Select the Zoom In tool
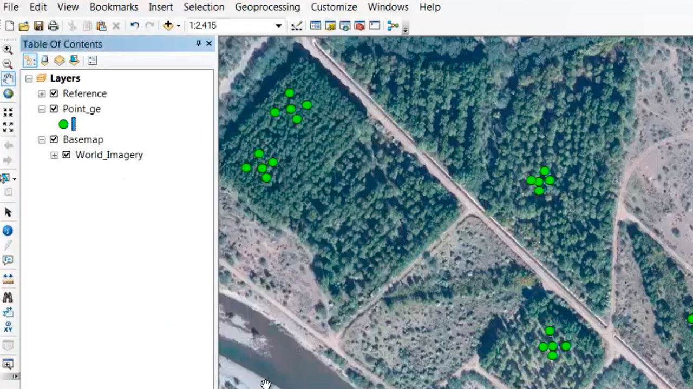The height and width of the screenshot is (389, 693). pyautogui.click(x=8, y=49)
